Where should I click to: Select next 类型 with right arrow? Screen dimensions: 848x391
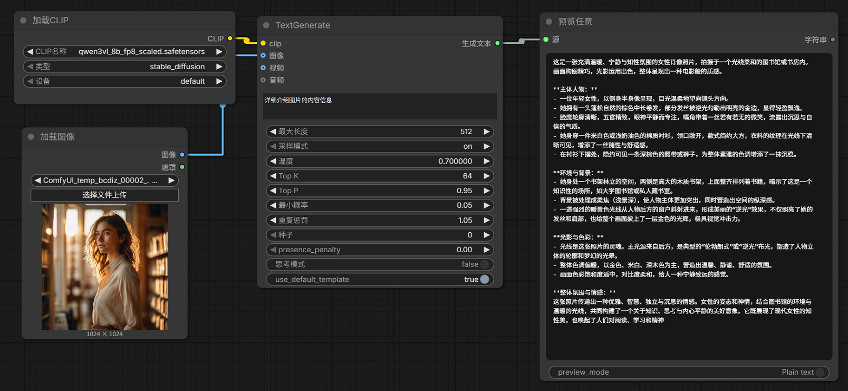pos(219,66)
